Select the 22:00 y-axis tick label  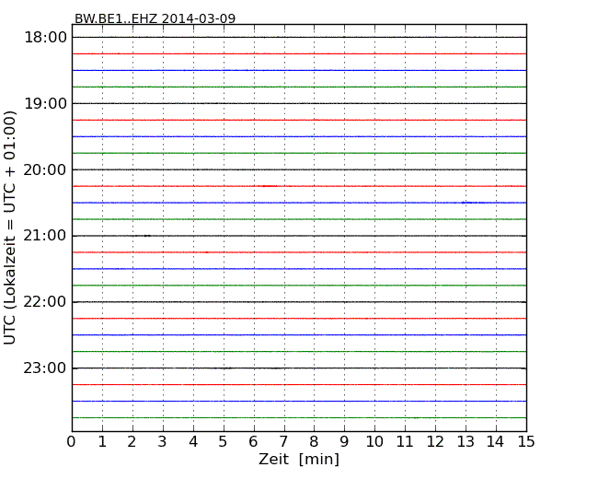(45, 302)
